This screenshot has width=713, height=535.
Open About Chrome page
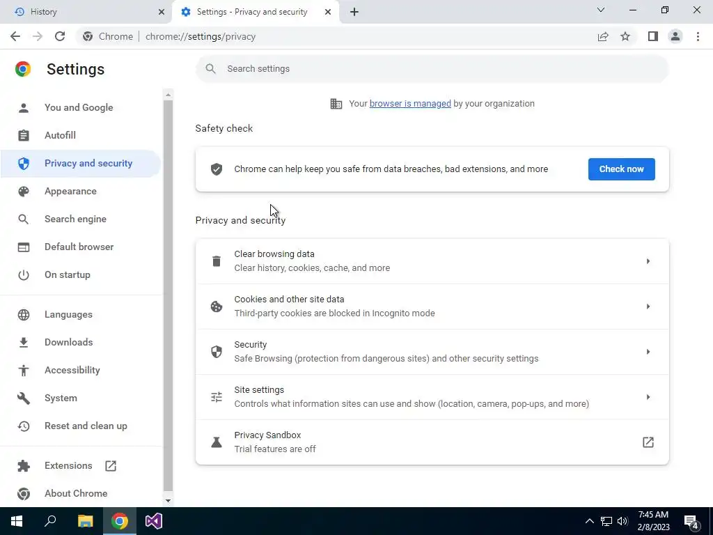click(x=81, y=493)
